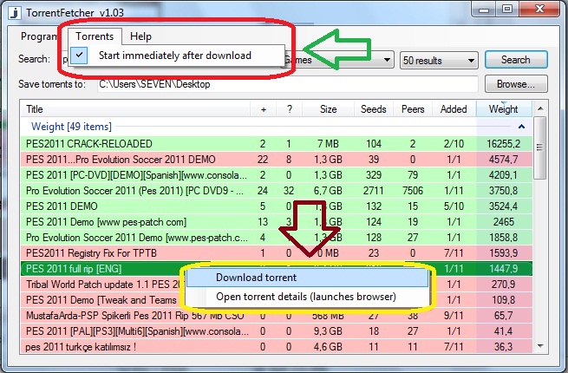Select row PES 2011 Demo [www pes-patch com]
The image size is (568, 373).
point(277,222)
